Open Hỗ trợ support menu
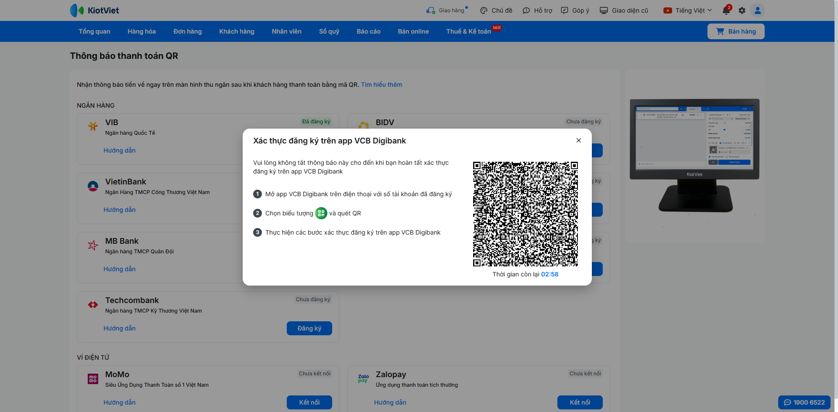 pos(537,10)
